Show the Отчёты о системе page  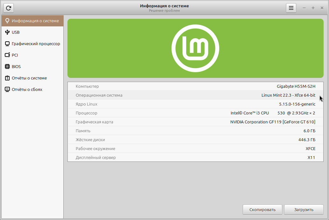(x=32, y=78)
